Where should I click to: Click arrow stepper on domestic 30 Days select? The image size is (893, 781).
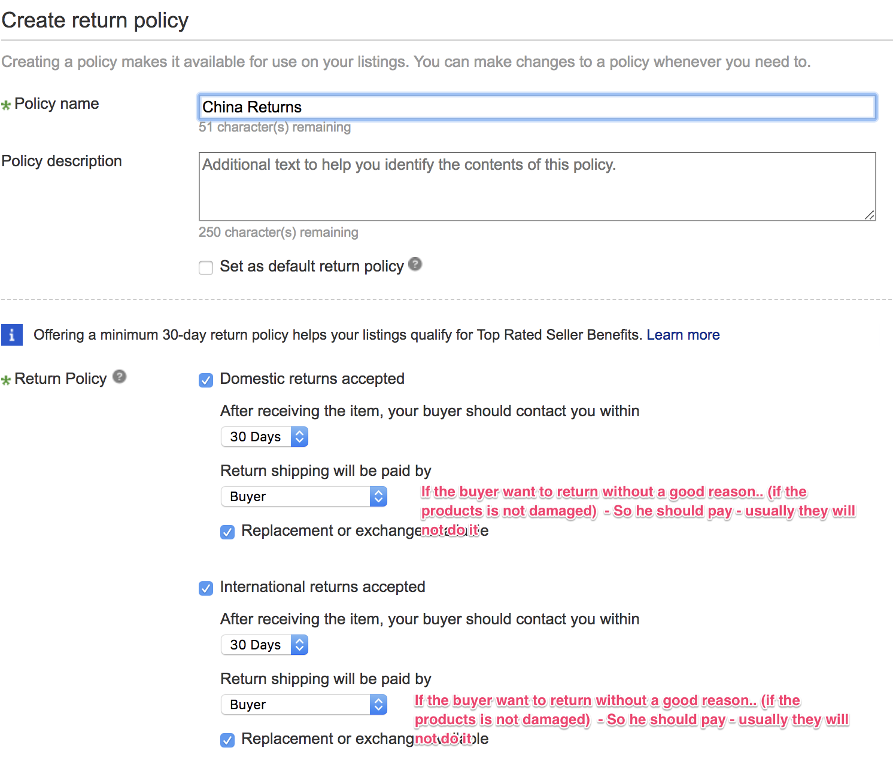(299, 437)
